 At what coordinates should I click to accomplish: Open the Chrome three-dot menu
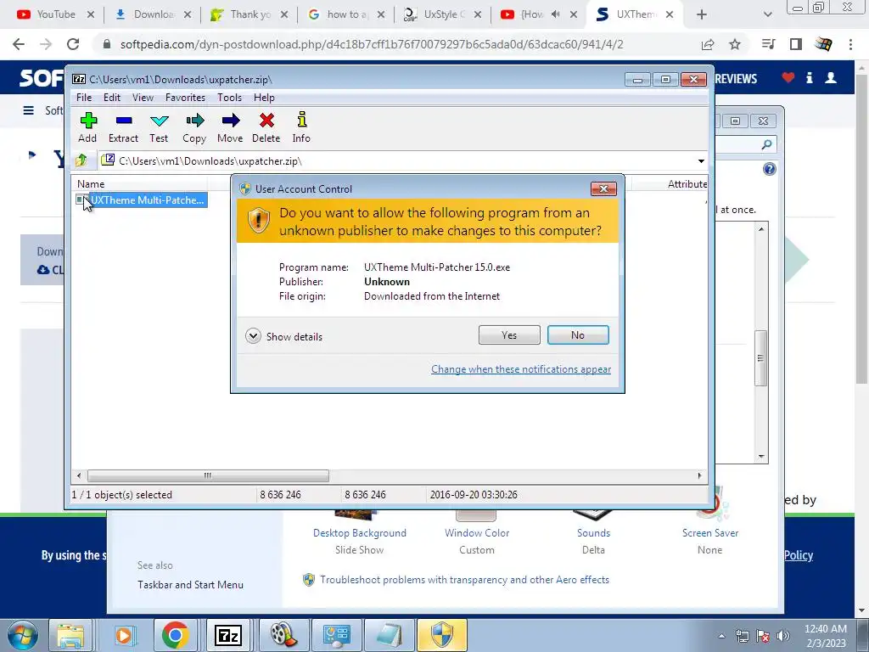(850, 44)
